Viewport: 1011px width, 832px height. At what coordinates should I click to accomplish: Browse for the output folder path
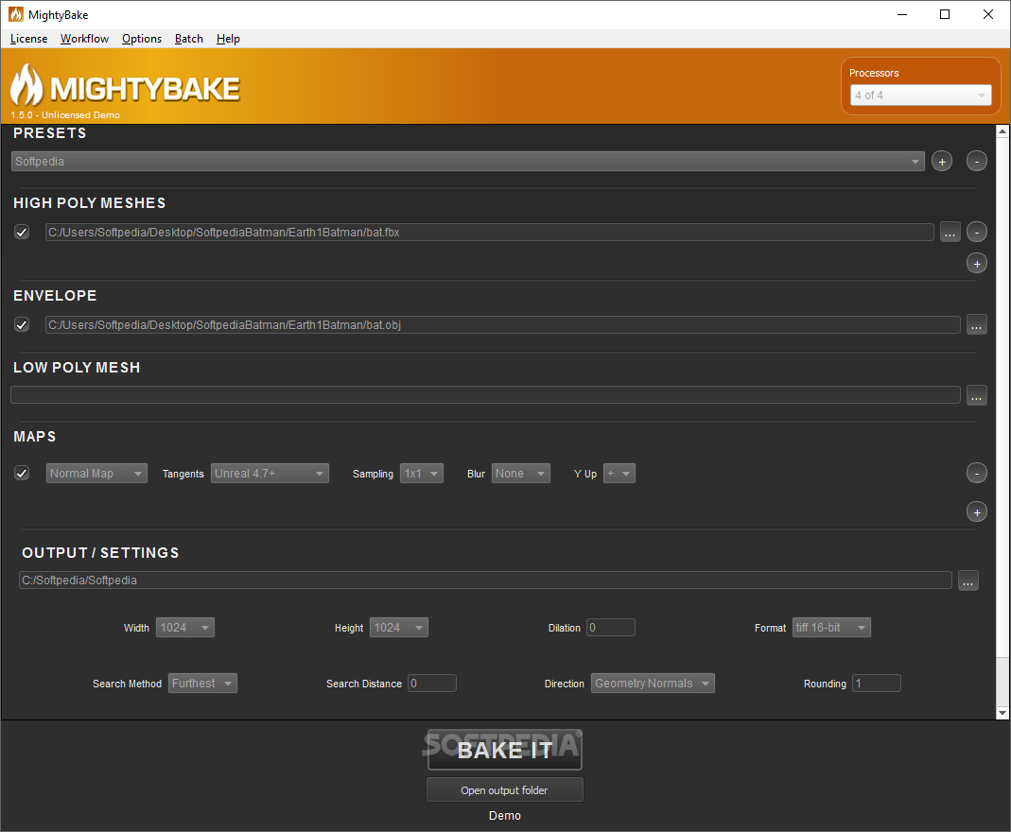point(967,581)
